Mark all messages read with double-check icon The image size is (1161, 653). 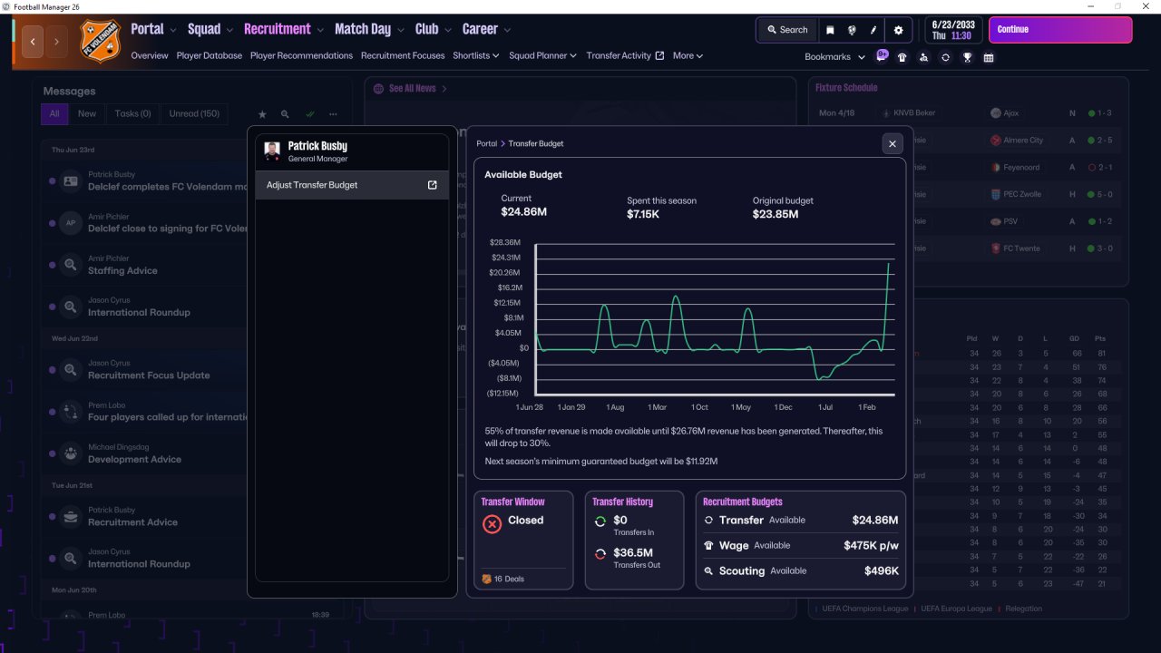pos(309,114)
